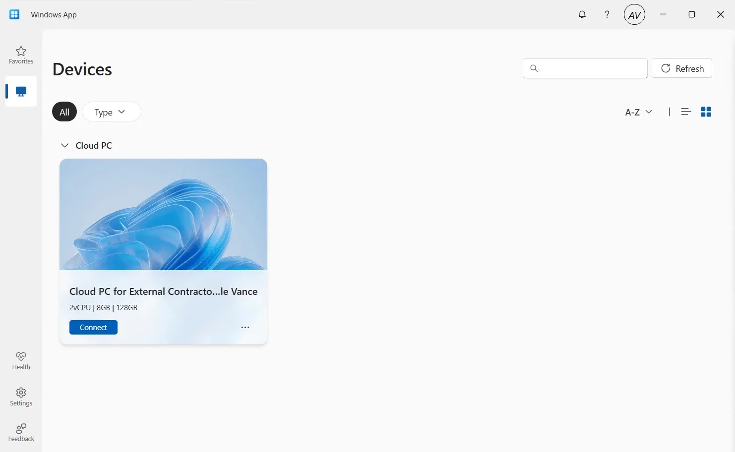This screenshot has width=735, height=452.
Task: Open notifications bell
Action: [582, 14]
